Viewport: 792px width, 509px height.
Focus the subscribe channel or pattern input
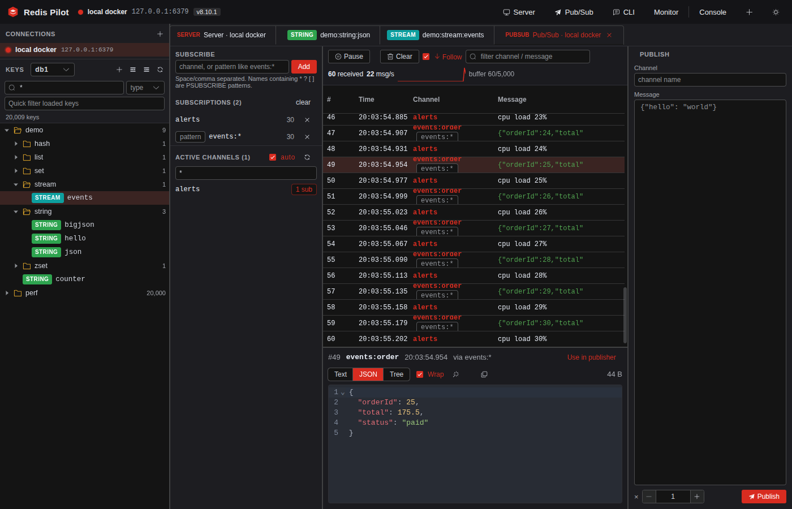coord(232,67)
